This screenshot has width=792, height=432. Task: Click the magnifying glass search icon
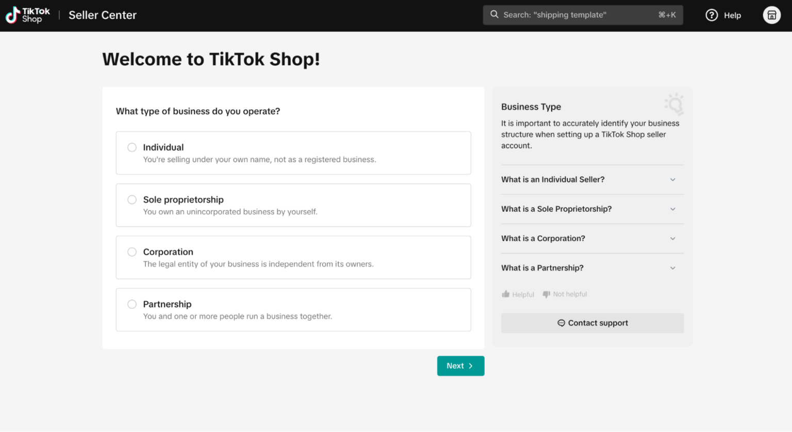coord(494,14)
